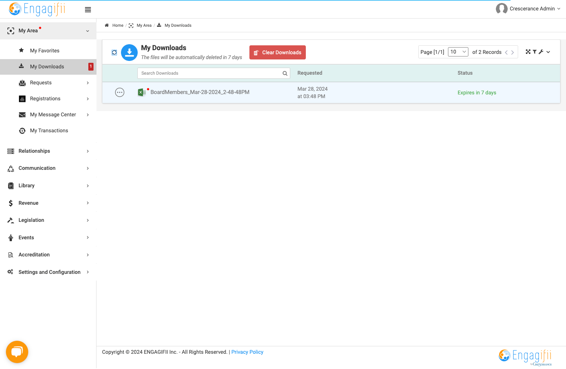Click the Status column header
Image resolution: width=566 pixels, height=369 pixels.
[x=465, y=73]
